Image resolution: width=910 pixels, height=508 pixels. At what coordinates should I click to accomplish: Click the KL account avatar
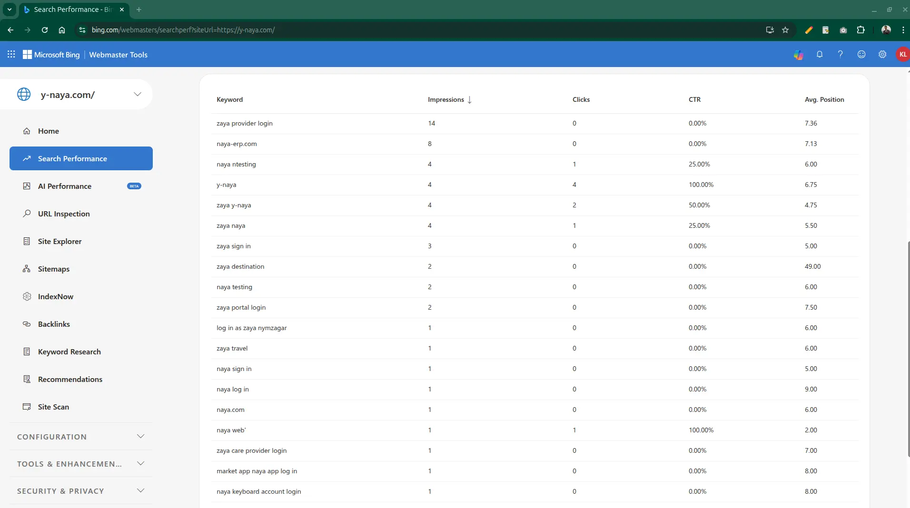(902, 54)
